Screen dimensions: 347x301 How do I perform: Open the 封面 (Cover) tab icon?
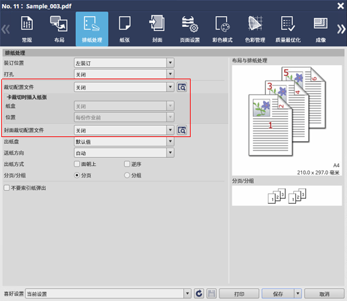coord(157,29)
